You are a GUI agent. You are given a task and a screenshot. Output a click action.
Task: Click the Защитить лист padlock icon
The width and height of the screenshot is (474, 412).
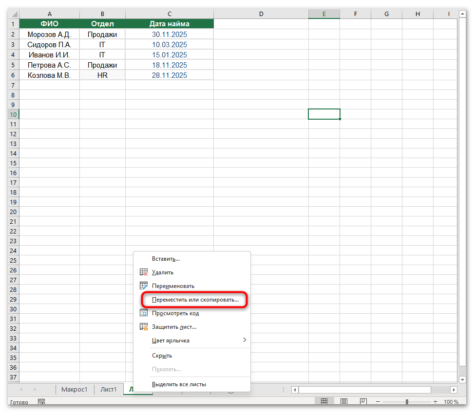pyautogui.click(x=143, y=326)
